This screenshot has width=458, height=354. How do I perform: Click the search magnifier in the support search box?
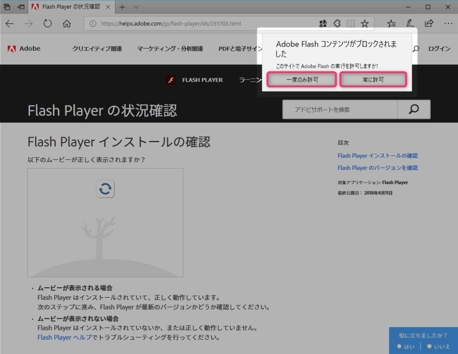[x=413, y=109]
